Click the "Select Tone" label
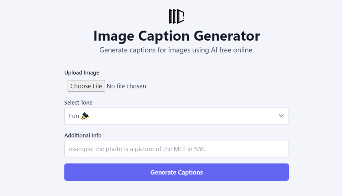Image resolution: width=342 pixels, height=196 pixels. coord(78,103)
